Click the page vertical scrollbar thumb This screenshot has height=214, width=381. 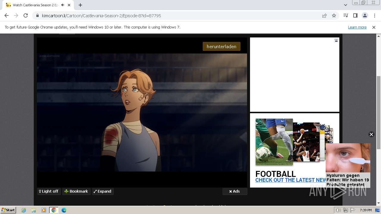[378, 112]
